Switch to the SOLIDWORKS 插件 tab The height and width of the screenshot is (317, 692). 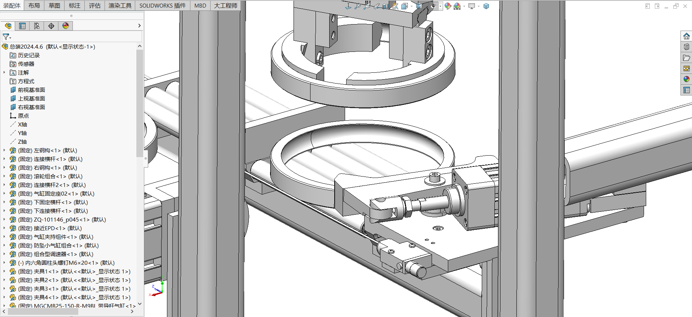[x=163, y=5]
